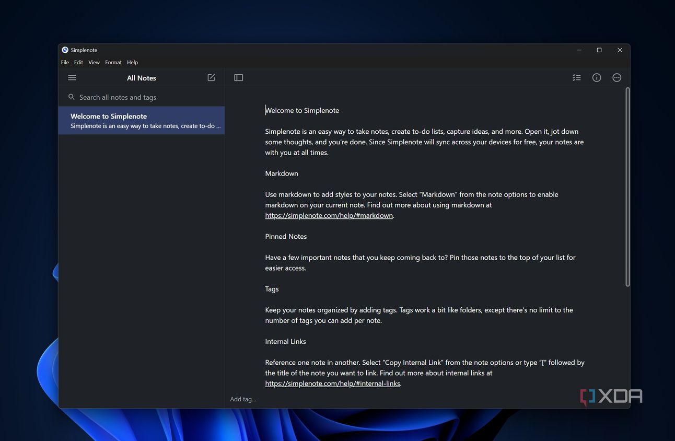
Task: Open the simplenote.com/help/#internal-links link
Action: 333,384
